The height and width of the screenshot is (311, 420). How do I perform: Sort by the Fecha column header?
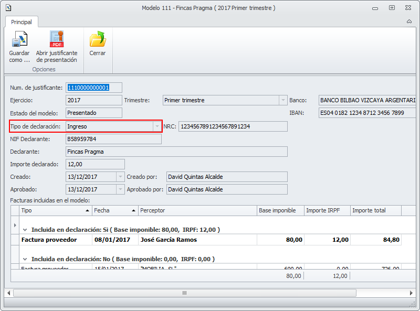click(x=114, y=210)
